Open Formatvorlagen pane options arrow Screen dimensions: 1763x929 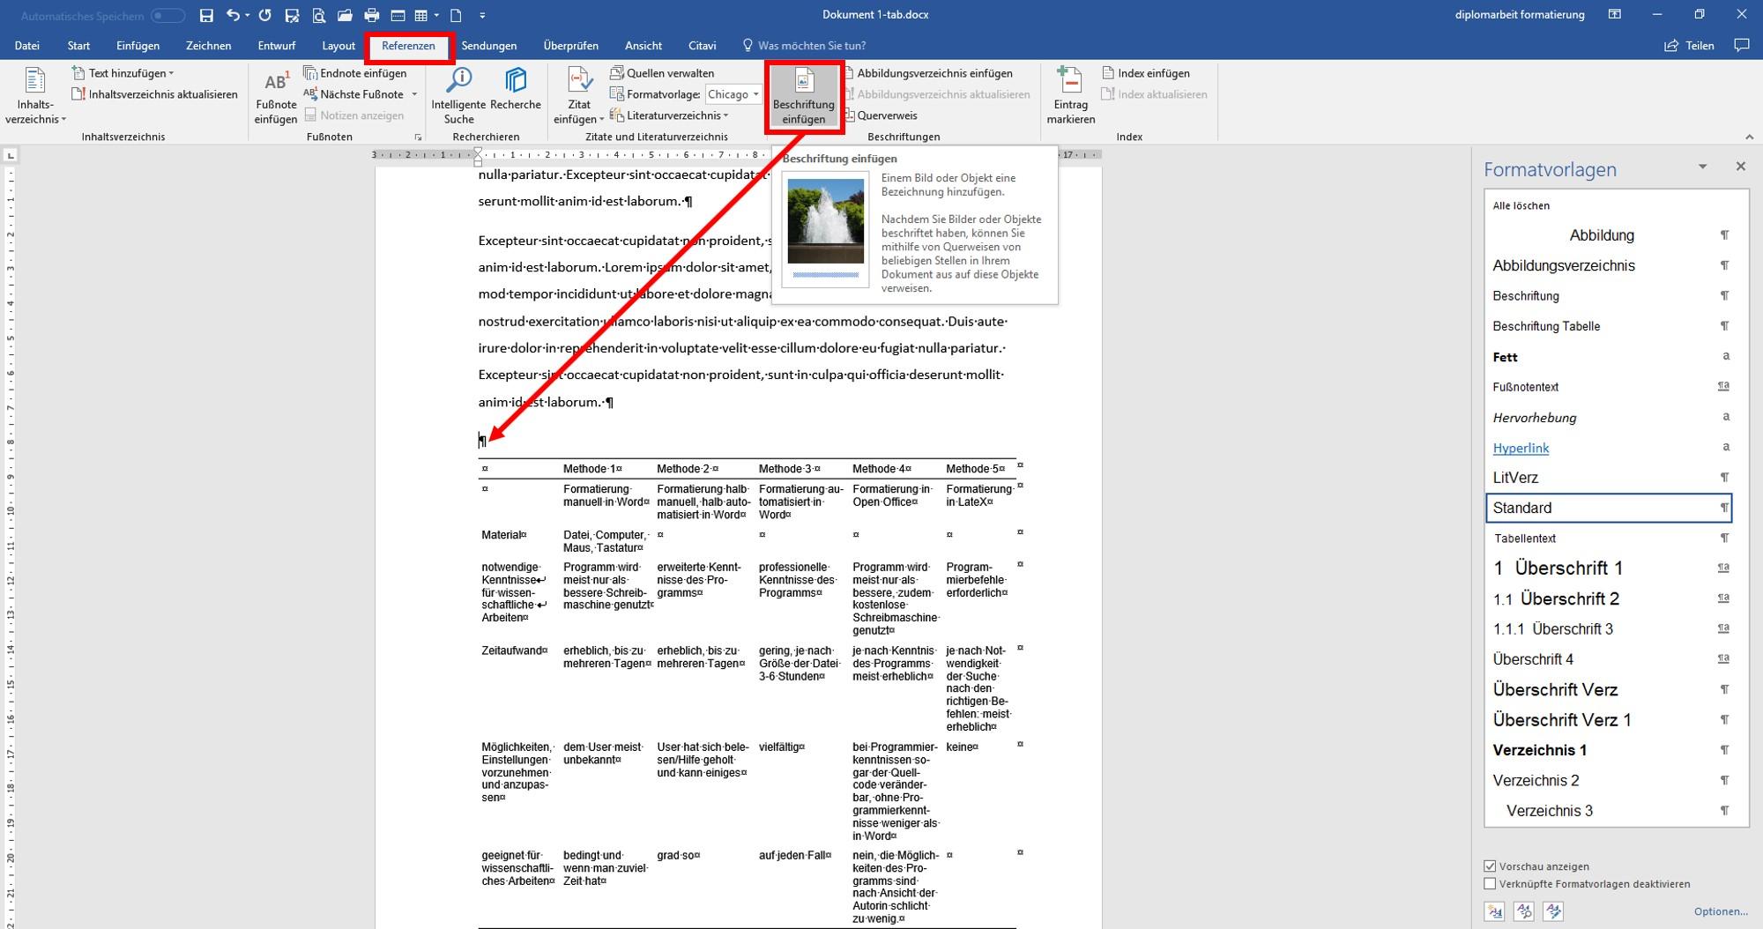pyautogui.click(x=1703, y=167)
